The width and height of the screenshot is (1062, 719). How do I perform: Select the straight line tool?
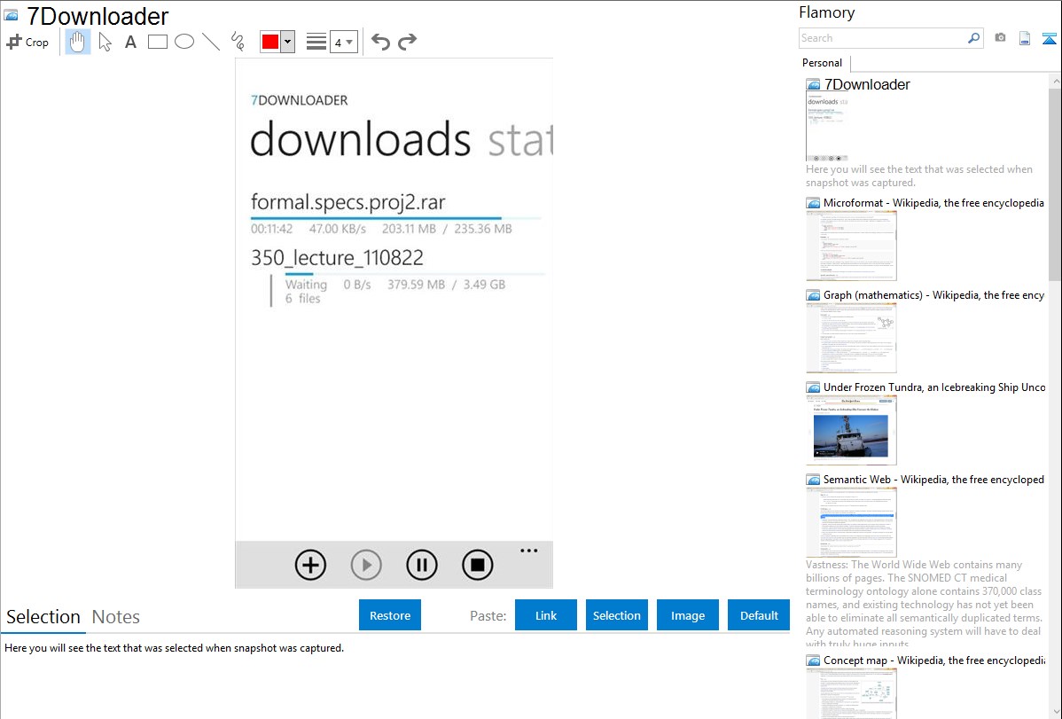point(211,42)
